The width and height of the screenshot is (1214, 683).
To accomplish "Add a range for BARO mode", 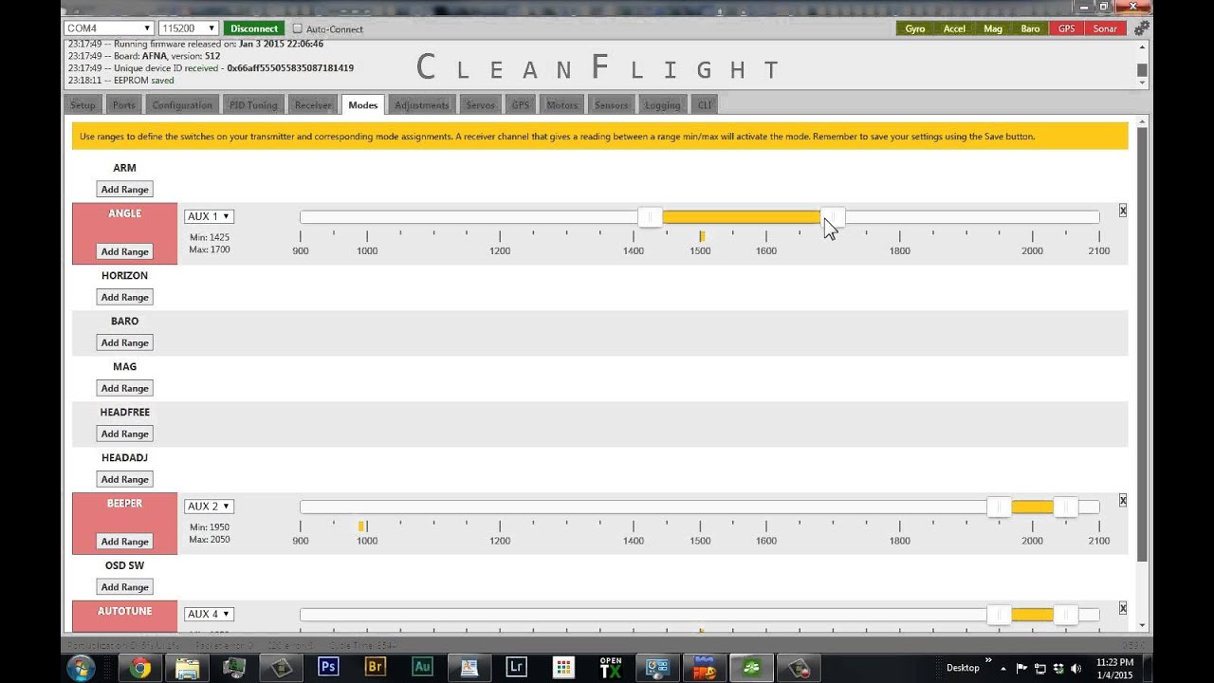I will click(124, 342).
